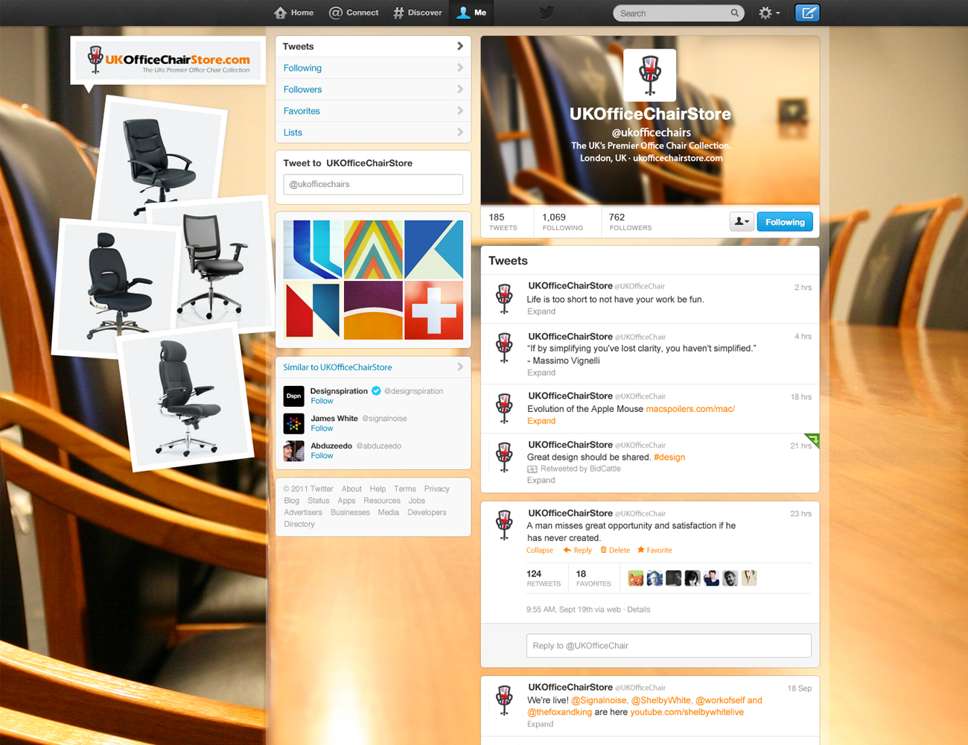Expand the Apple Mouse tweet
The height and width of the screenshot is (745, 968).
[x=541, y=421]
